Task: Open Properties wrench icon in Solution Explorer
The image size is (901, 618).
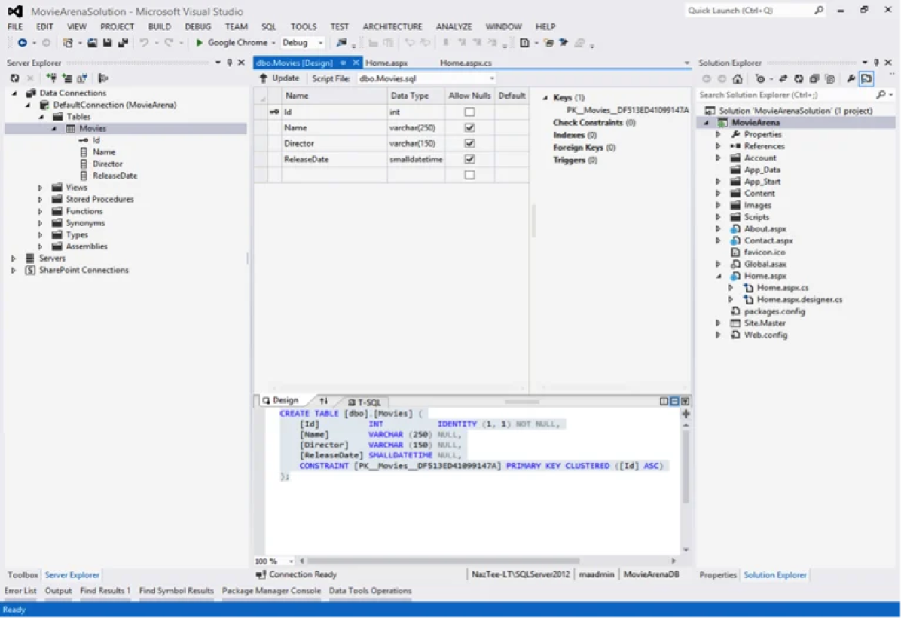Action: point(851,79)
